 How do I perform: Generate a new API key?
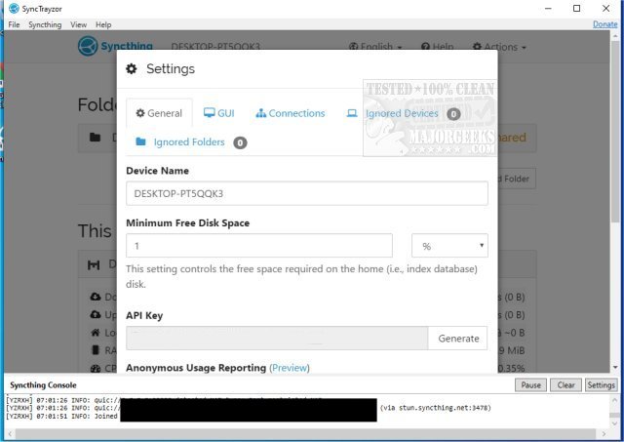(x=458, y=338)
